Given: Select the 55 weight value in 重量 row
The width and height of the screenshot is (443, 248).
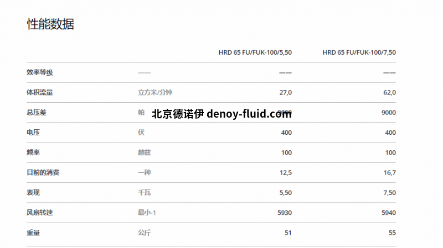Looking at the screenshot, I should point(392,233).
